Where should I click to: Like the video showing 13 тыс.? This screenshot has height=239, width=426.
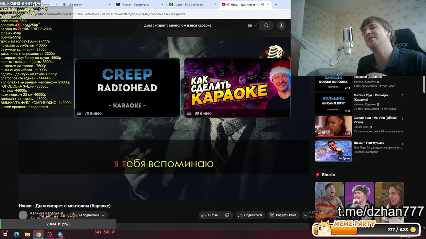(x=210, y=215)
